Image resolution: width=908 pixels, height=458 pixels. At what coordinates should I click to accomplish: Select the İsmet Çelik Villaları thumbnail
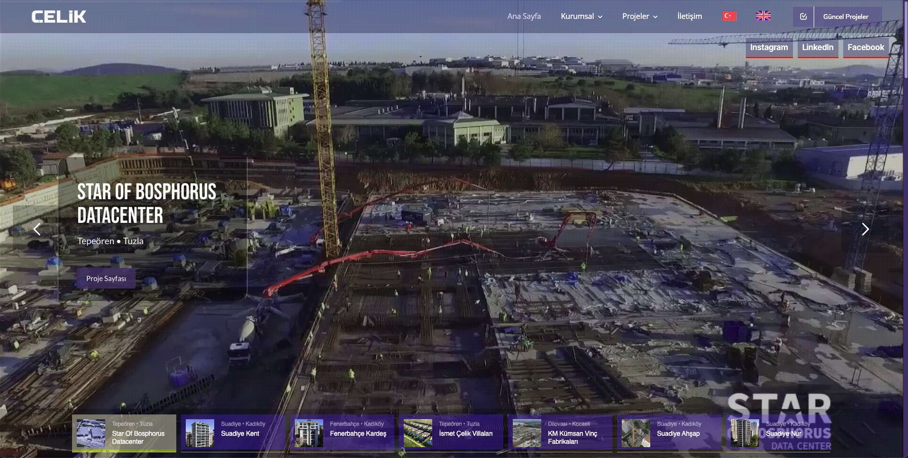[451, 433]
